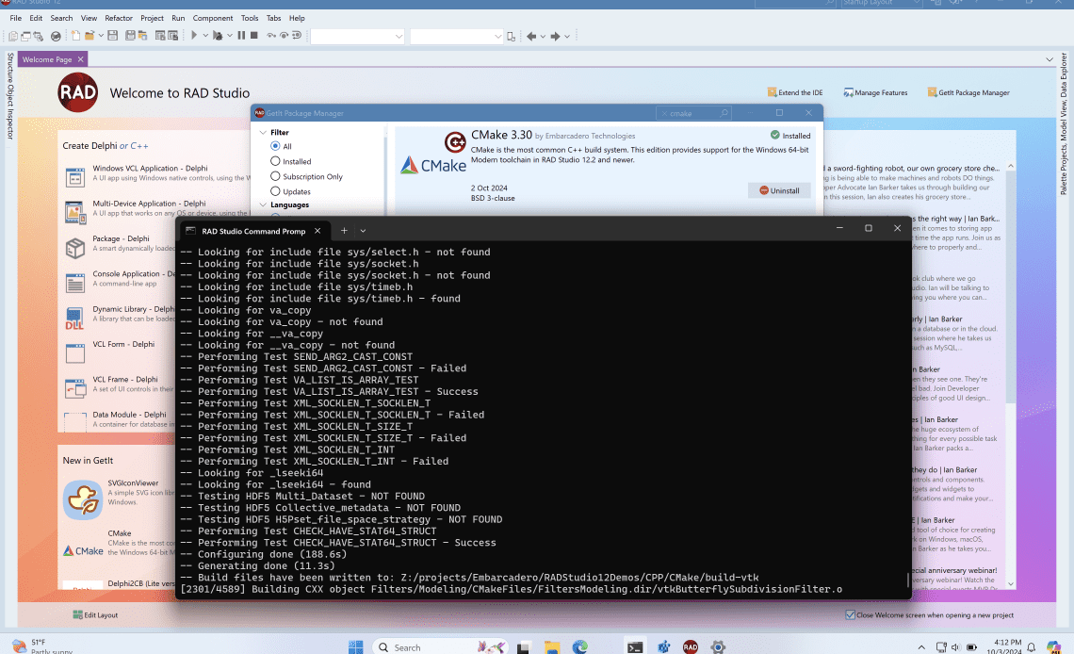Click the Extend the IDE link
Image resolution: width=1074 pixels, height=654 pixels.
click(795, 92)
